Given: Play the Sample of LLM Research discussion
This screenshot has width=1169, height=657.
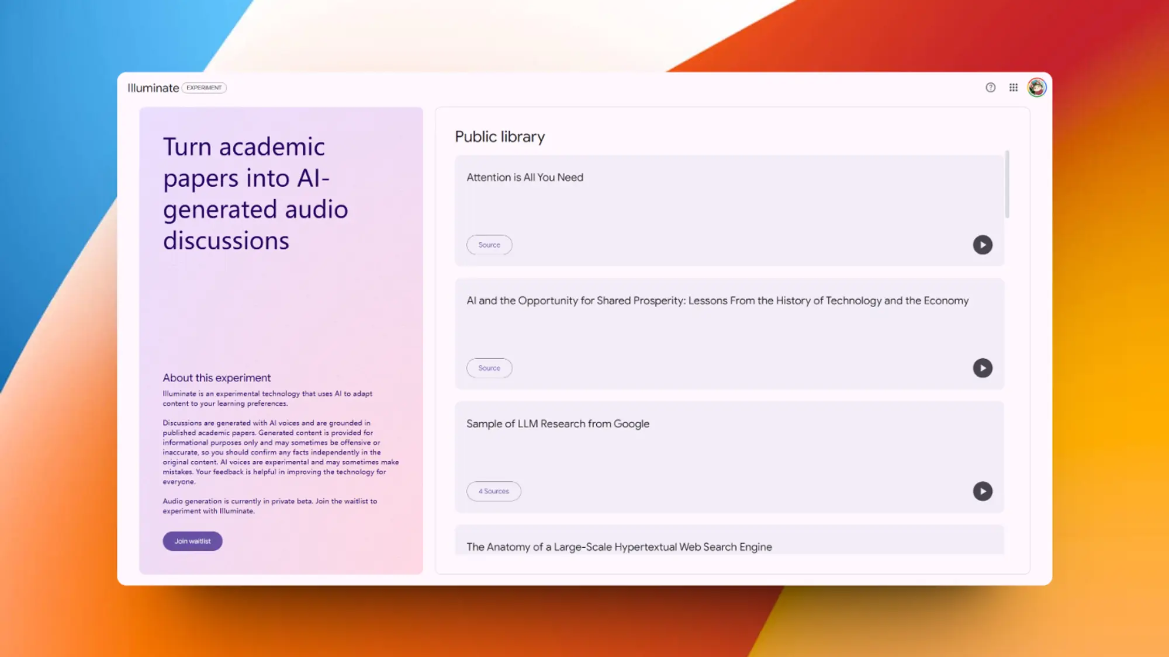Looking at the screenshot, I should tap(983, 491).
